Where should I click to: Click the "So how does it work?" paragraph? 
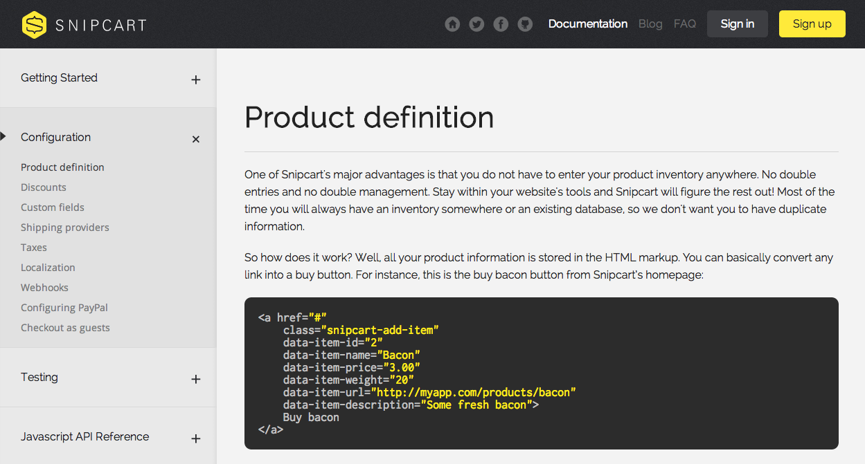pyautogui.click(x=539, y=266)
